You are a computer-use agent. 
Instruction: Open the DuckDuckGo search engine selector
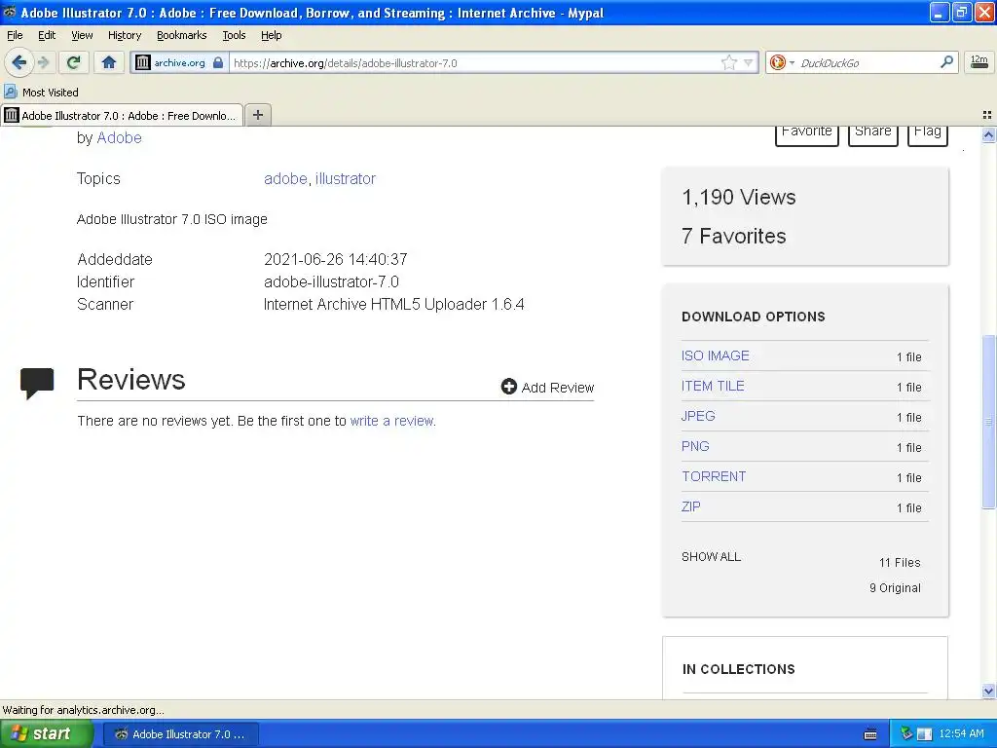(x=782, y=62)
